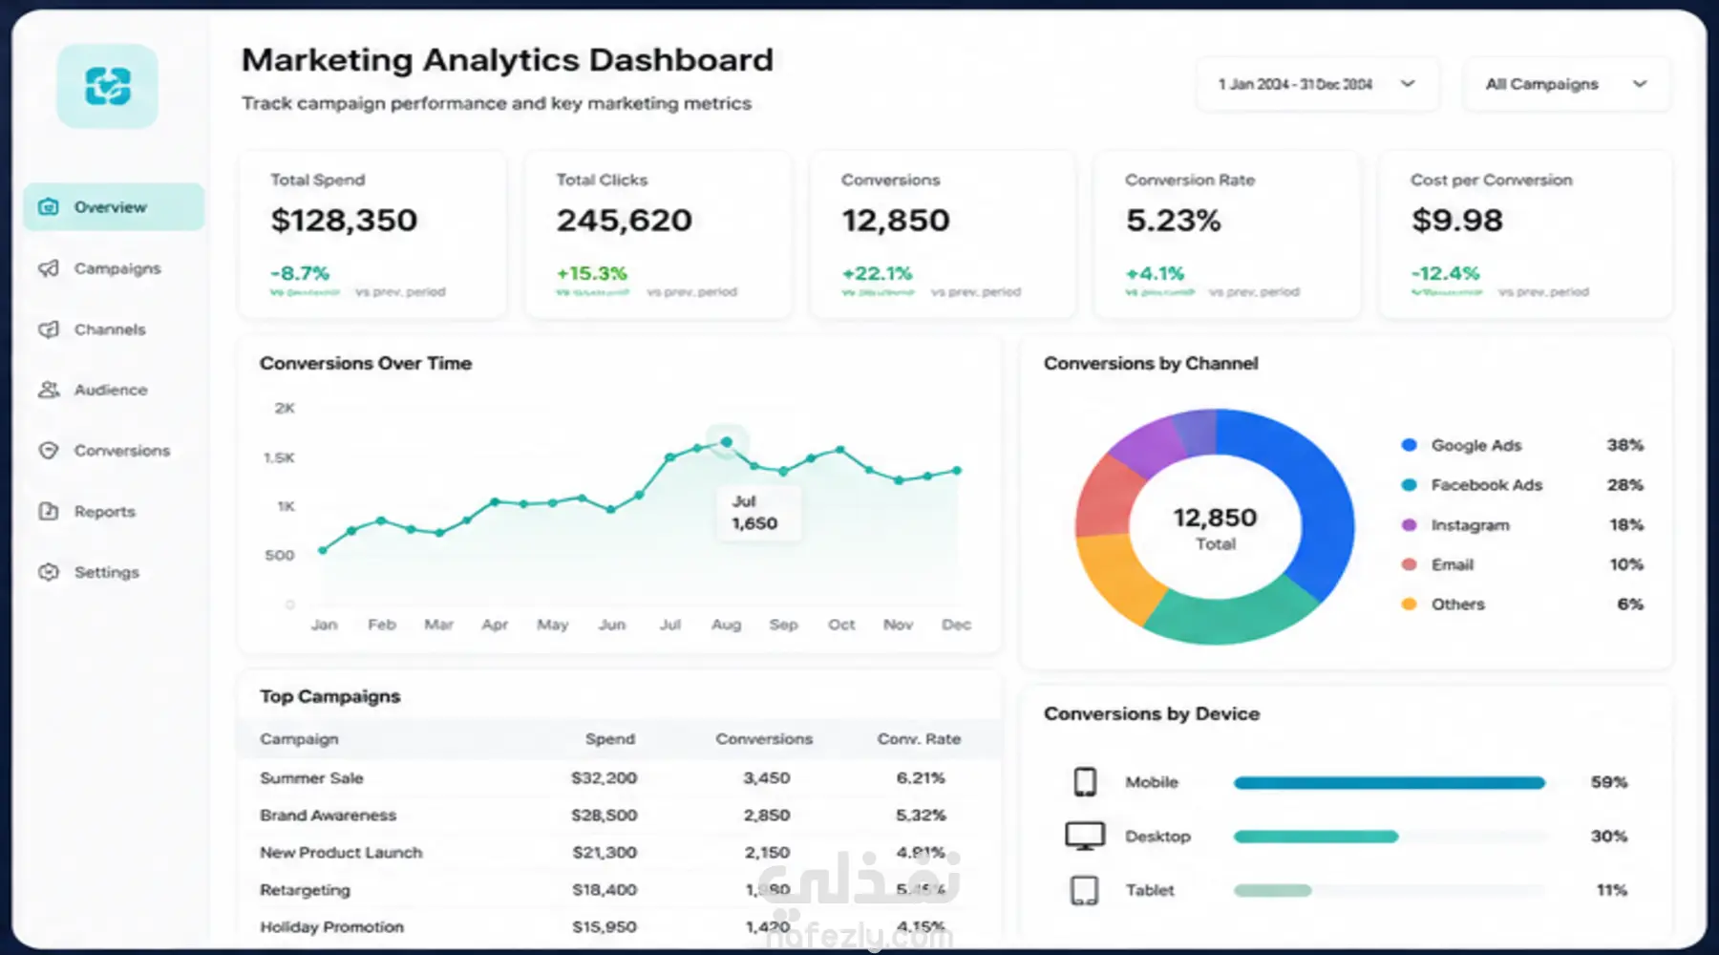The width and height of the screenshot is (1719, 955).
Task: Click the Channels sidebar icon
Action: click(49, 329)
